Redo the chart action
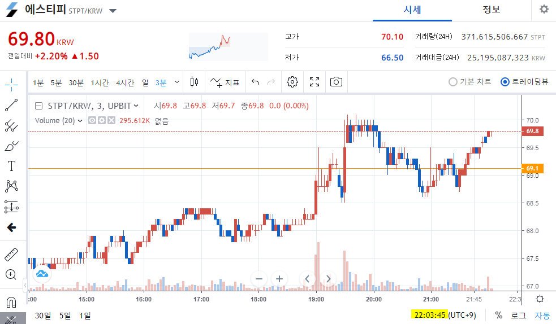This screenshot has width=556, height=324. coord(271,82)
